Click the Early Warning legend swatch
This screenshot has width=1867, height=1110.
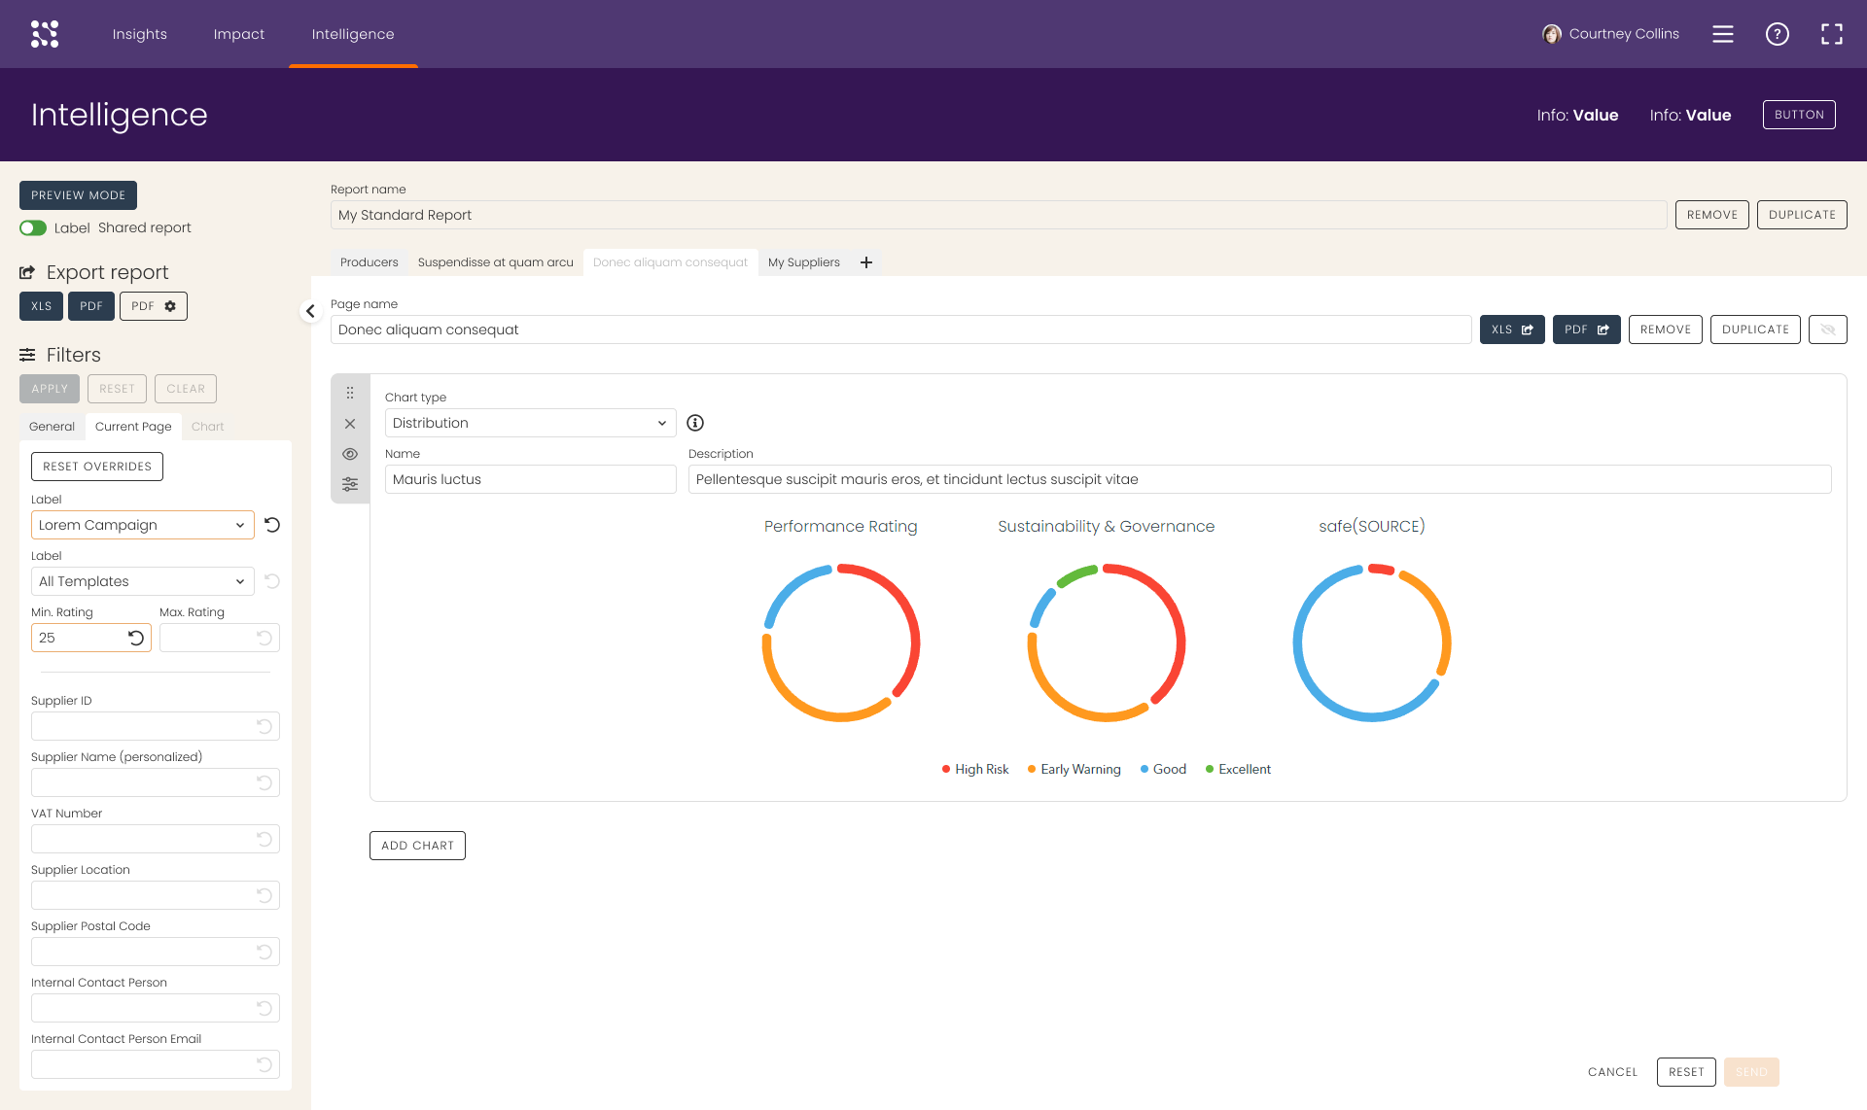coord(1032,769)
